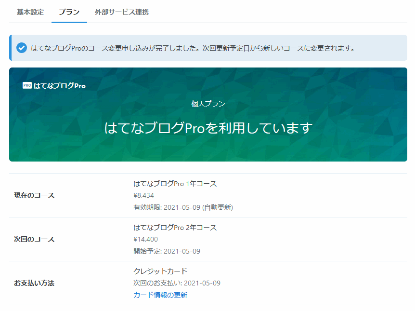Click 有効期限: 2021-05-09 (自動更新) text
Screen dimensions: 415x311
[183, 207]
